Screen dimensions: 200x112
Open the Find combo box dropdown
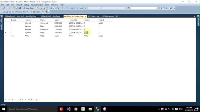[x=157, y=8]
